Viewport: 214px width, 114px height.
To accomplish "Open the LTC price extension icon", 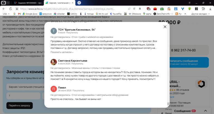I will tap(162, 9).
